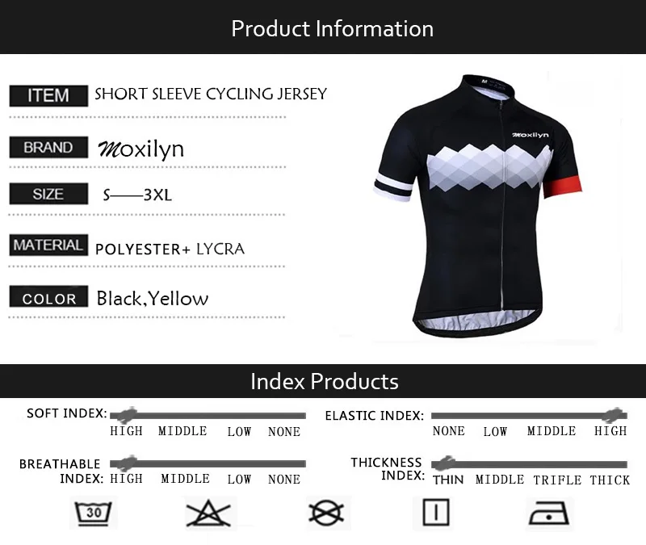Click the Soft Index slider handle
Screen dimensions: 646x545
click(124, 415)
